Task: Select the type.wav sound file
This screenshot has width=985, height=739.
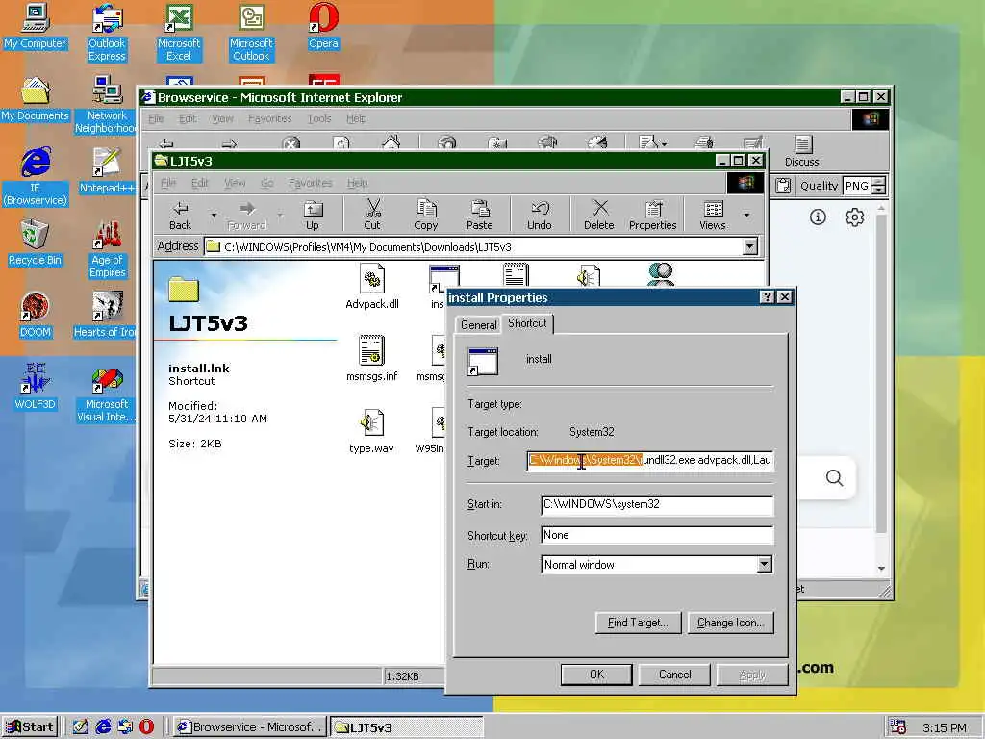Action: [x=371, y=430]
